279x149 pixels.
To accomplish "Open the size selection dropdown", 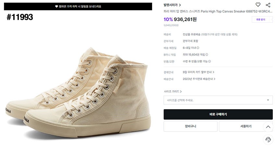I will (218, 100).
